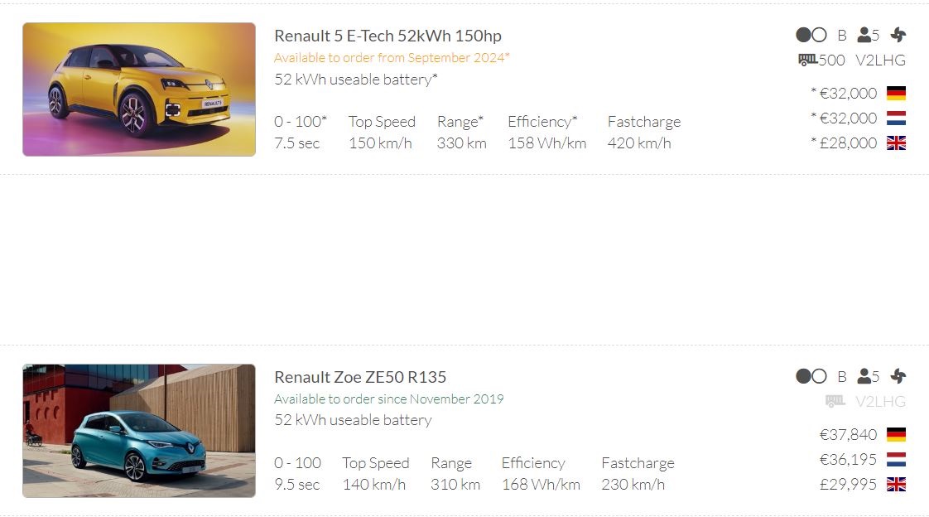The width and height of the screenshot is (929, 517).
Task: Click the yellow Renault 5 thumbnail image
Action: [139, 89]
